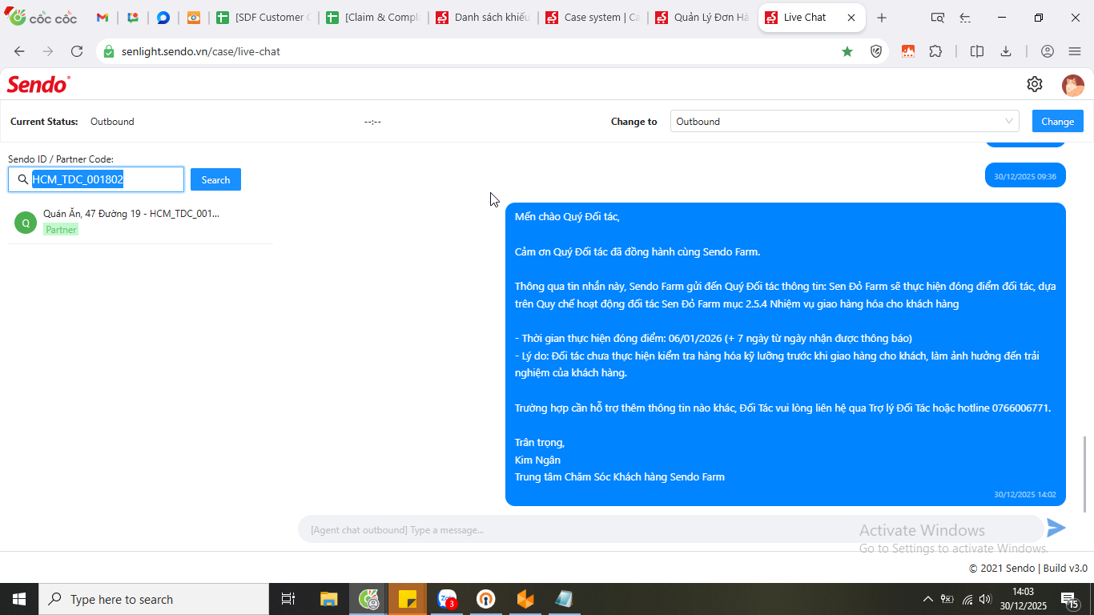This screenshot has width=1094, height=615.
Task: Click the green Q avatar of the partner
Action: (26, 223)
